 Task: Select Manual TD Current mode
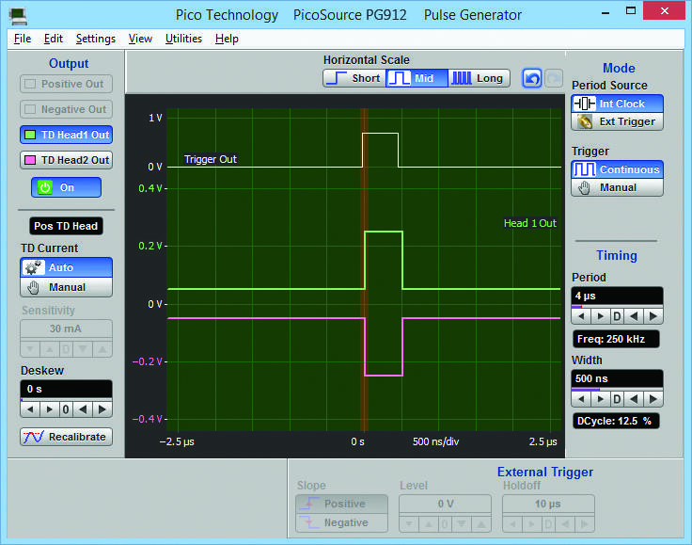point(66,287)
